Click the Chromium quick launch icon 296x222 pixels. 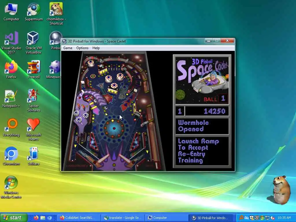coord(49,218)
